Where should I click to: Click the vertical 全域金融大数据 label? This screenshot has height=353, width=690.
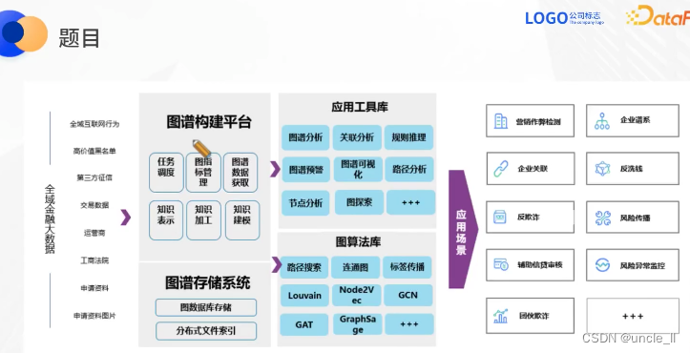(x=50, y=218)
